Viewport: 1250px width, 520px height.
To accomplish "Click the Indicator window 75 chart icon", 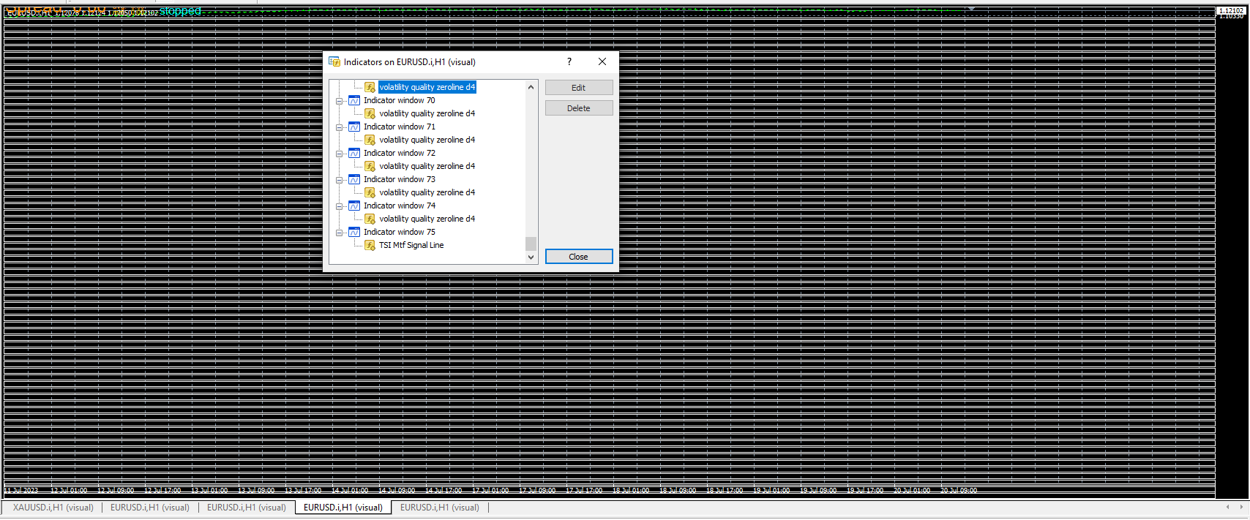I will click(x=354, y=233).
